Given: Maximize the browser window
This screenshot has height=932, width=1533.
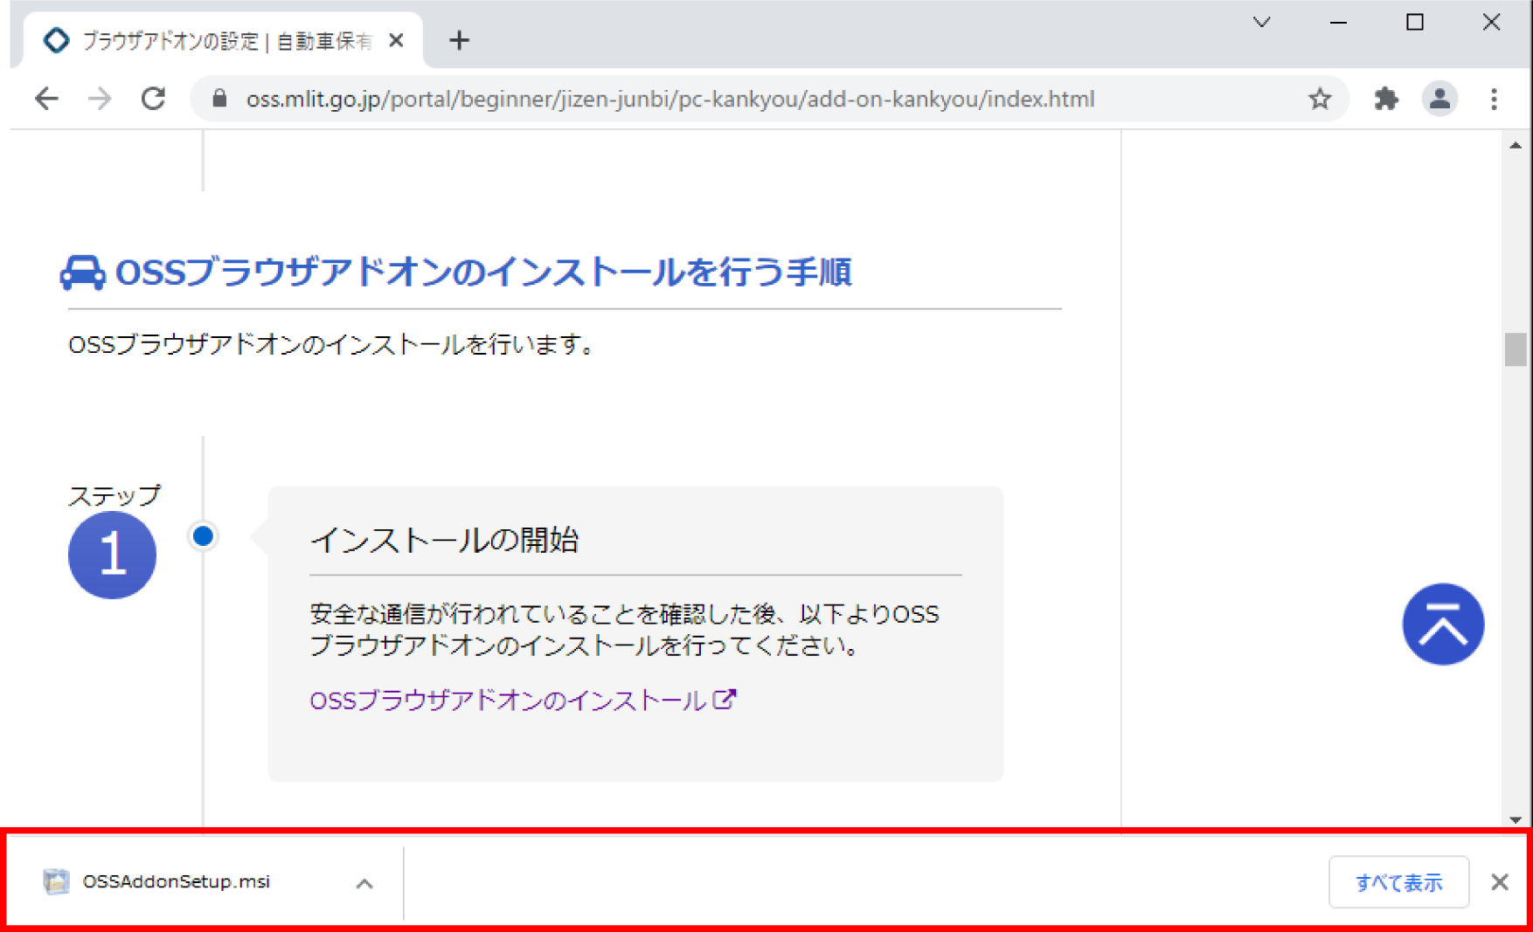Looking at the screenshot, I should tap(1415, 22).
